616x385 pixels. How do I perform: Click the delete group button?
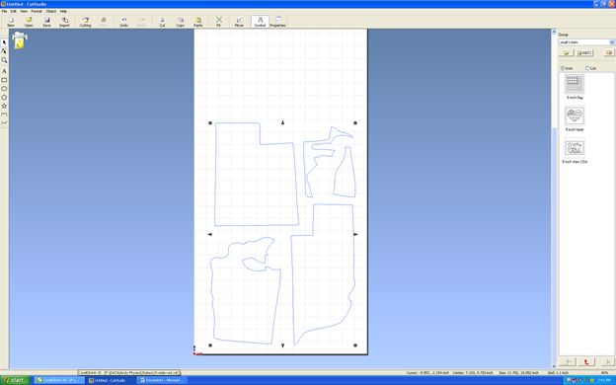click(x=608, y=52)
